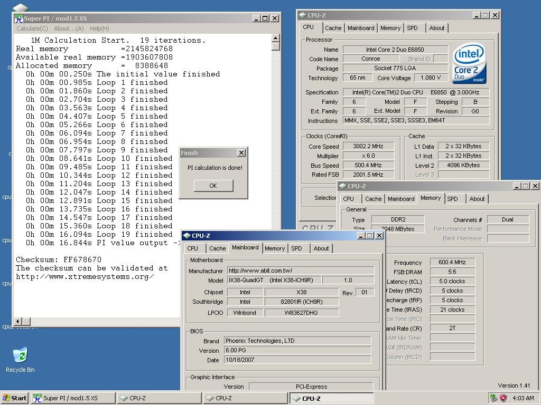Open the Calculate(C) menu in Super PI
Viewport: 541px width, 405px height.
click(32, 28)
